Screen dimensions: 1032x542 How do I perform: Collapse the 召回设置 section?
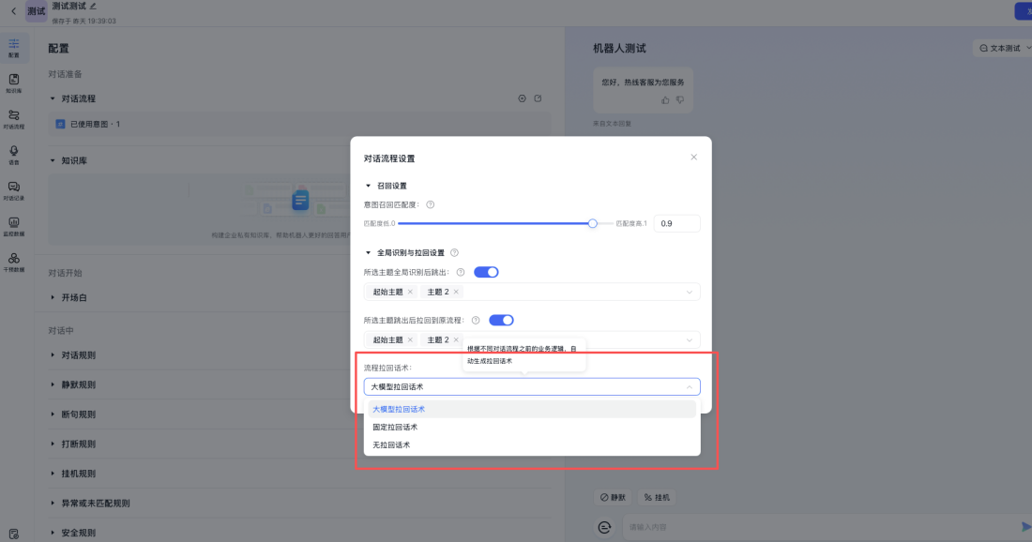coord(377,185)
